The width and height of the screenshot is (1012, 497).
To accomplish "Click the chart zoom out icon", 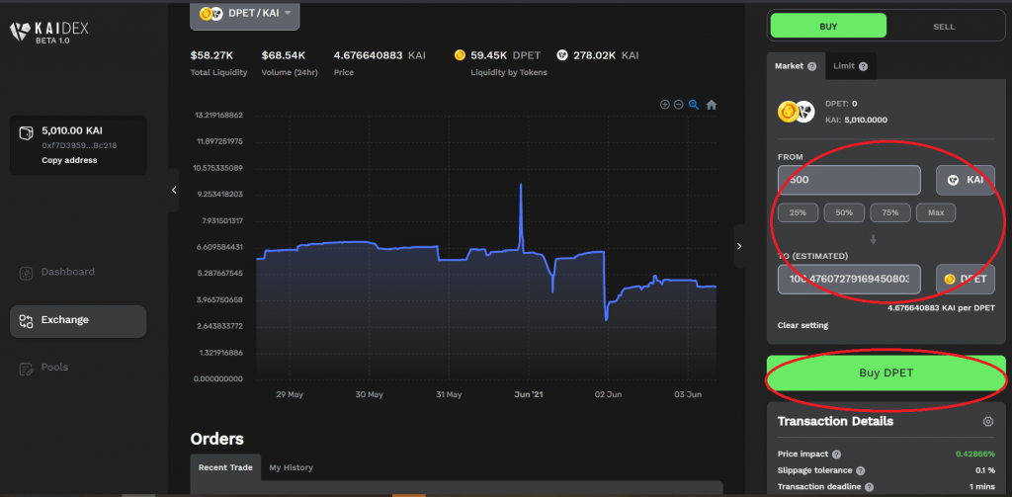I will click(679, 105).
